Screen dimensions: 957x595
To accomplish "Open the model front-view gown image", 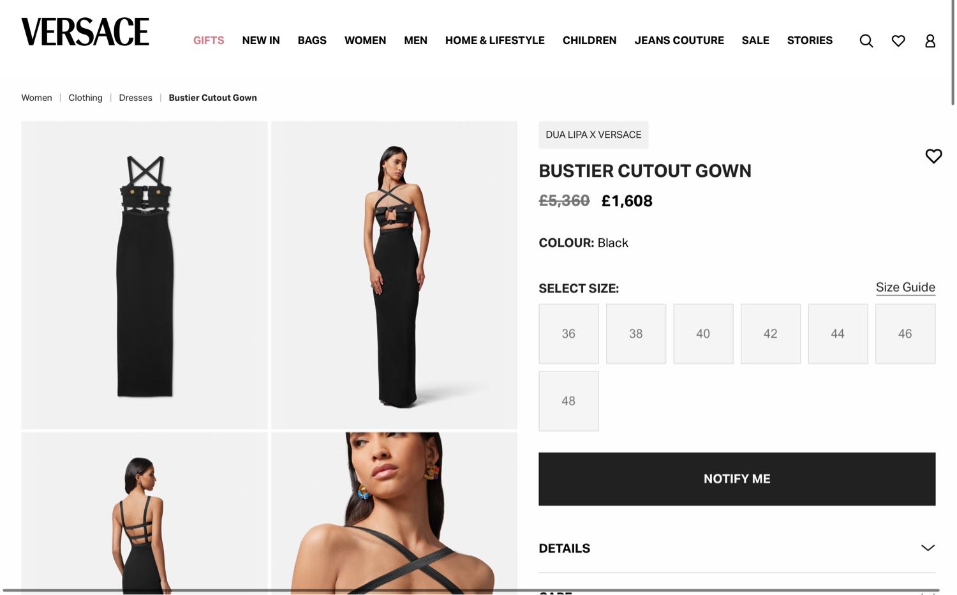I will (394, 275).
